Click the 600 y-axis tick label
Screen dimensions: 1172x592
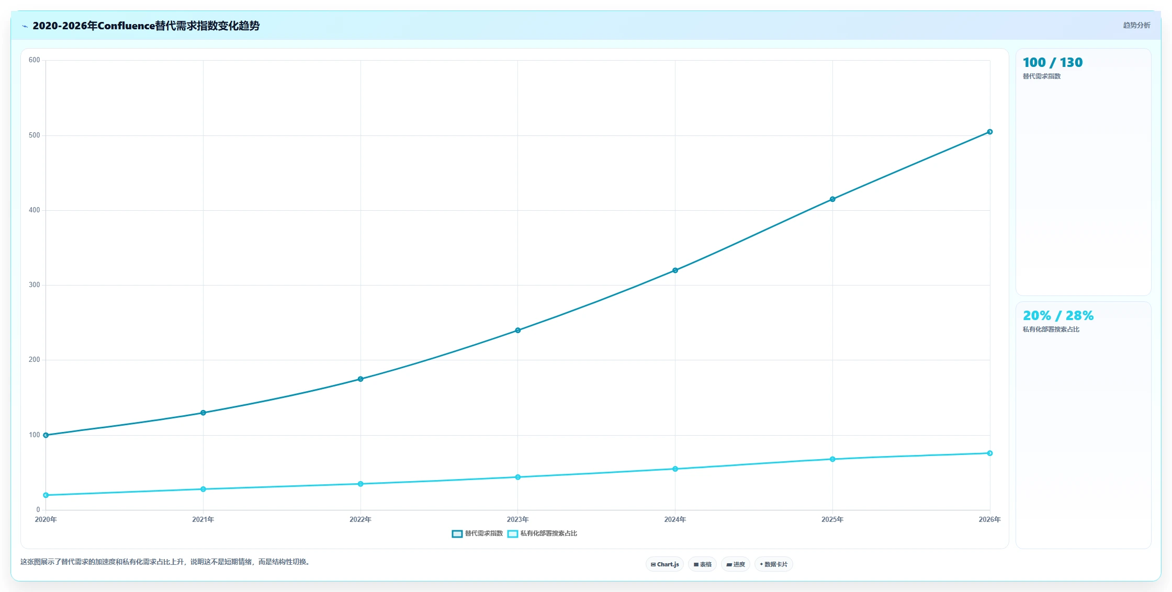(x=35, y=60)
